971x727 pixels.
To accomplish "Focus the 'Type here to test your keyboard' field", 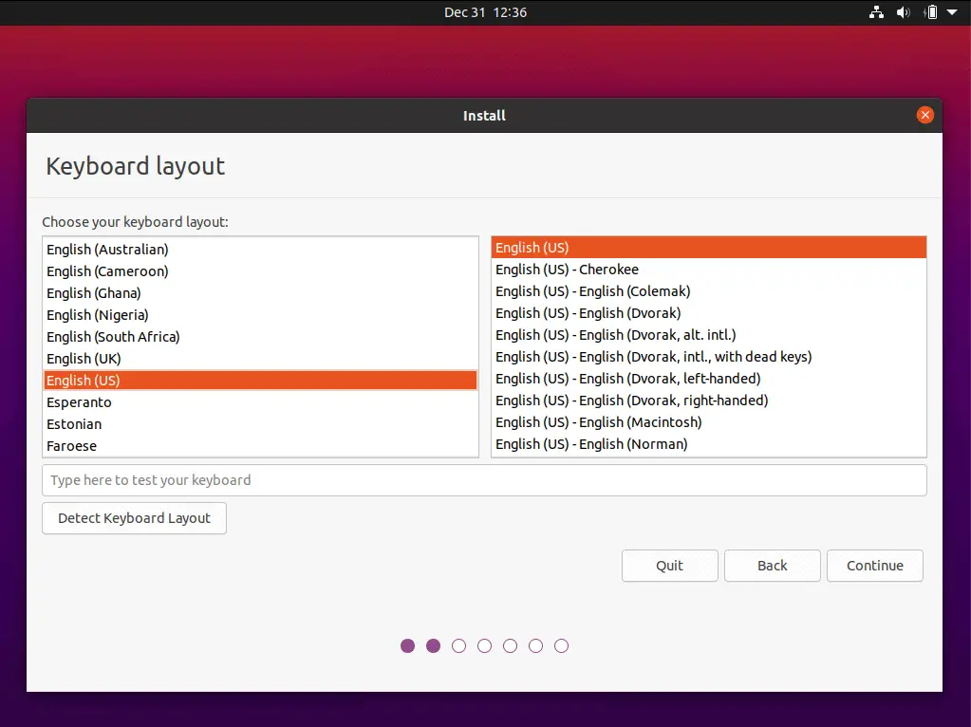I will (x=484, y=480).
